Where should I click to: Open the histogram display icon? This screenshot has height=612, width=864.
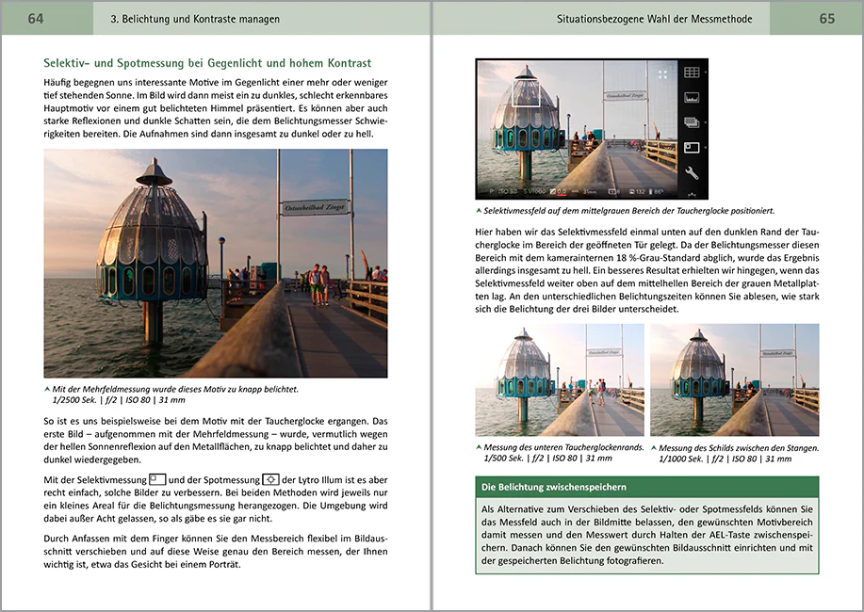click(x=692, y=98)
